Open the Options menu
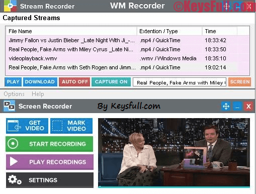Image resolution: width=256 pixels, height=194 pixels. click(x=14, y=94)
